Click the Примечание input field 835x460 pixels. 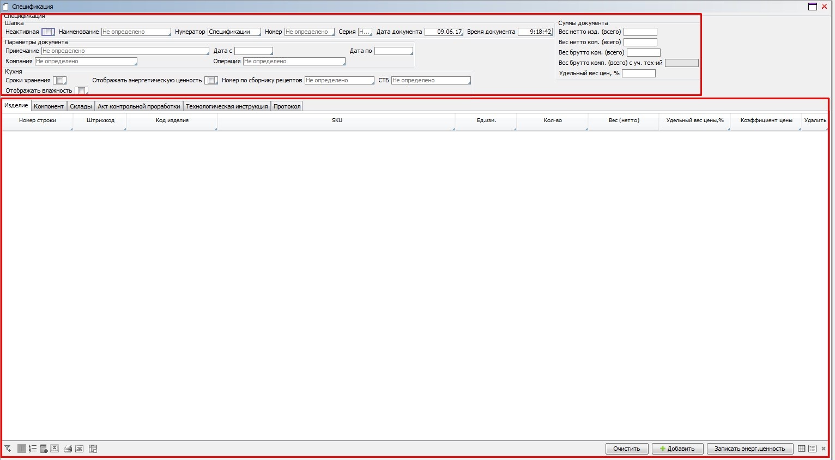pyautogui.click(x=125, y=51)
